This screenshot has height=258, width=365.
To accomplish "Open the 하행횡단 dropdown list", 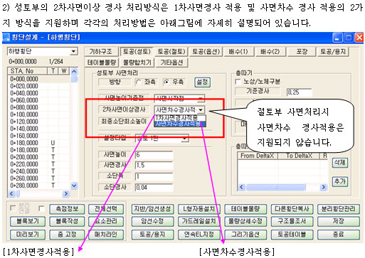I will [x=74, y=51].
